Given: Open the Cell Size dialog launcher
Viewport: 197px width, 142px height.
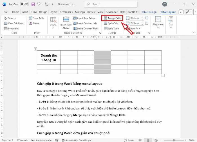Looking at the screenshot, I should coord(149,33).
